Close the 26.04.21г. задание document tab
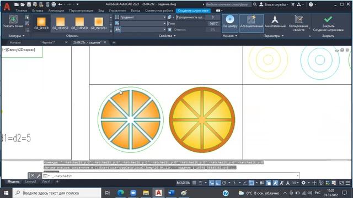Viewport: 353px width, 198px height. 105,42
